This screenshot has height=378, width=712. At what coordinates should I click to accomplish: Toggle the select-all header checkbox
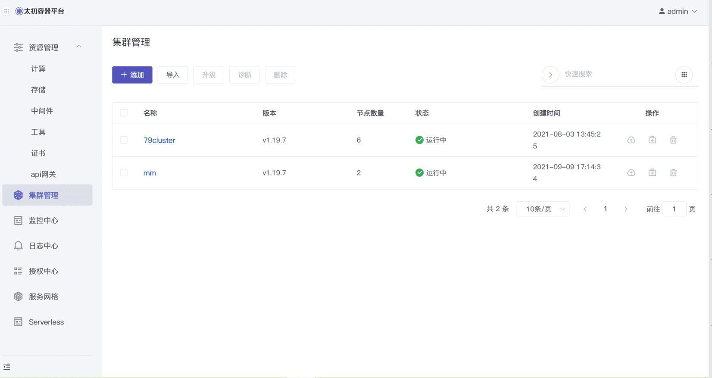[x=124, y=113]
